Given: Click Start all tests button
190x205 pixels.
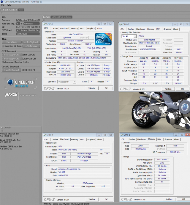Looking at the screenshot, I should (12, 42).
